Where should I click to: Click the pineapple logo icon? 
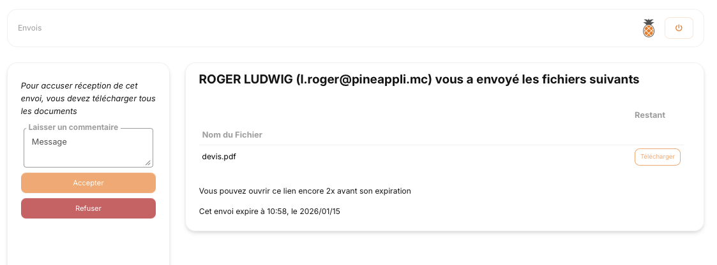(648, 28)
